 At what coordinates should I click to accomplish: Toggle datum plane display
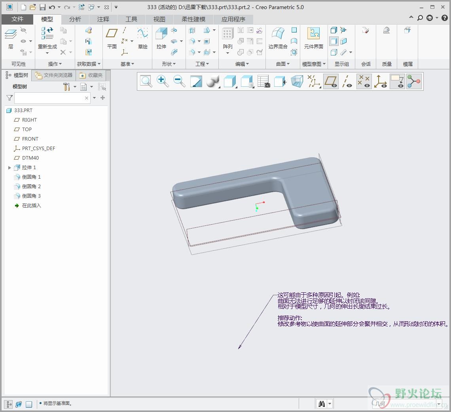pyautogui.click(x=331, y=82)
